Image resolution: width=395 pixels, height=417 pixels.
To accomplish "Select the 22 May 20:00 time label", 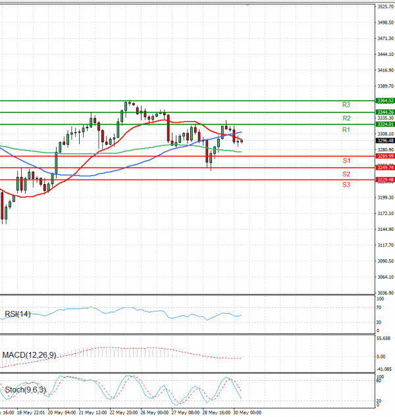I will 123,412.
